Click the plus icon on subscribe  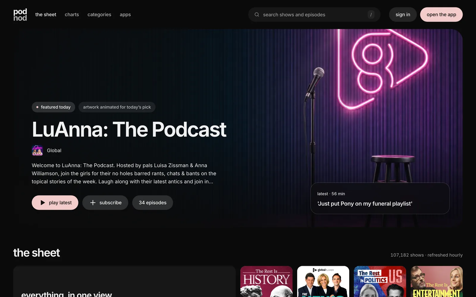tap(93, 203)
